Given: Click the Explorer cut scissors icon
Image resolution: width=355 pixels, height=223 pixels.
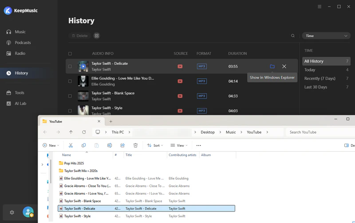Looking at the screenshot, I should (71, 145).
